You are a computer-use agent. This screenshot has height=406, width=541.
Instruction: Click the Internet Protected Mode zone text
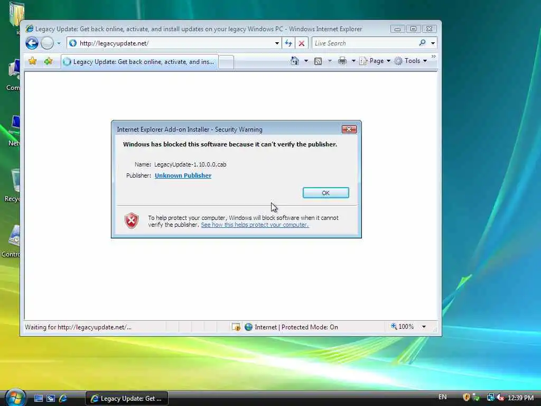point(296,327)
